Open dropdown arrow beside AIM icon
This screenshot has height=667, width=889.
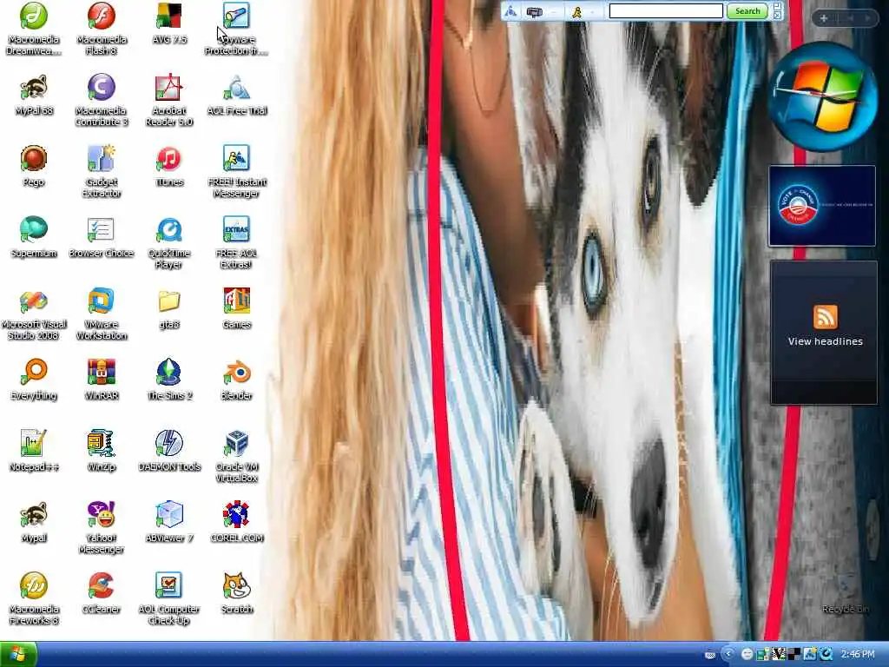click(592, 12)
